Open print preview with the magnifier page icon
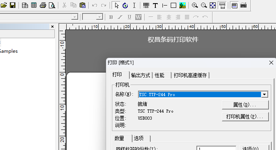 52,6
